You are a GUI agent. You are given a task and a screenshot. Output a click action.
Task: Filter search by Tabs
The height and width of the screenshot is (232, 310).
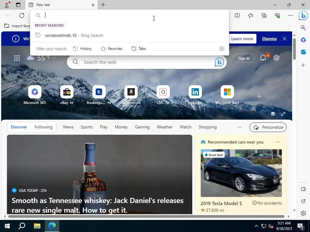138,49
